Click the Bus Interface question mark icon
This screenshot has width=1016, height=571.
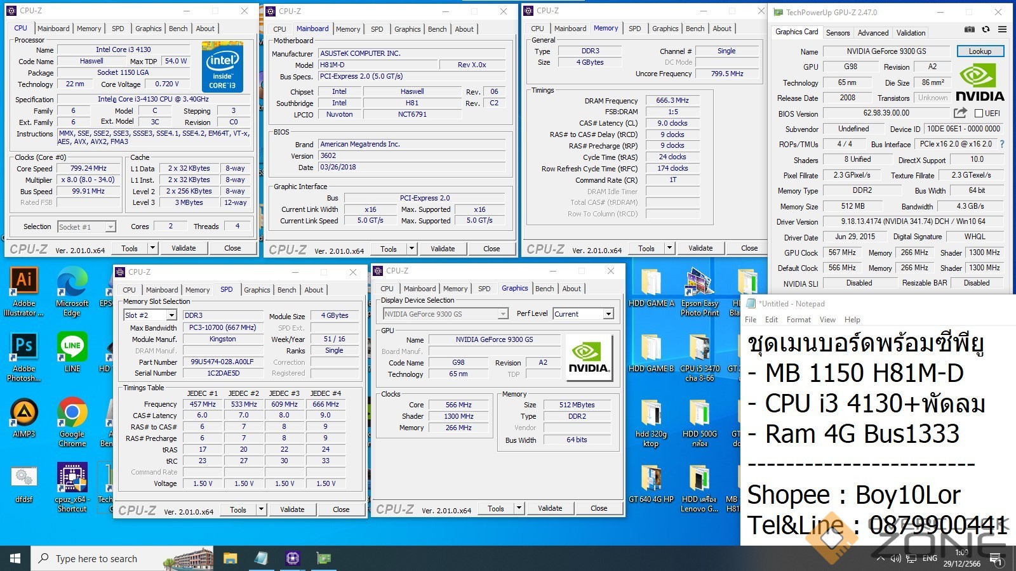click(x=1003, y=144)
